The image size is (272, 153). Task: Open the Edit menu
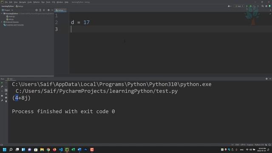click(11, 2)
